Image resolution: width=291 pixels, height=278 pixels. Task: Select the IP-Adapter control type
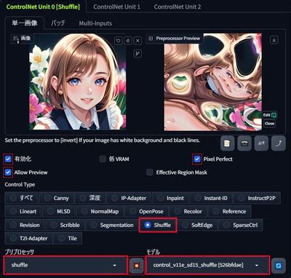(129, 198)
